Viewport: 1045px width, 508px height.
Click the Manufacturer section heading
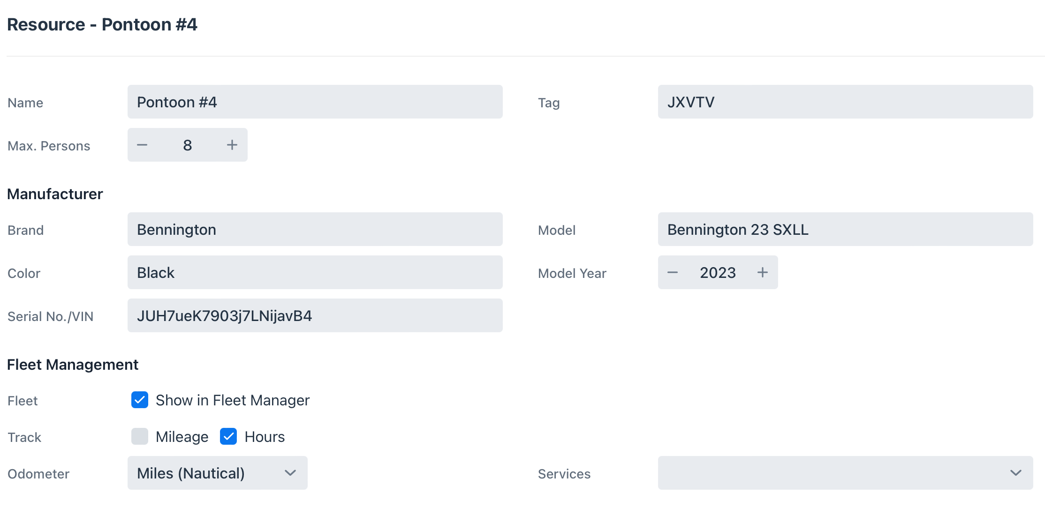[55, 194]
